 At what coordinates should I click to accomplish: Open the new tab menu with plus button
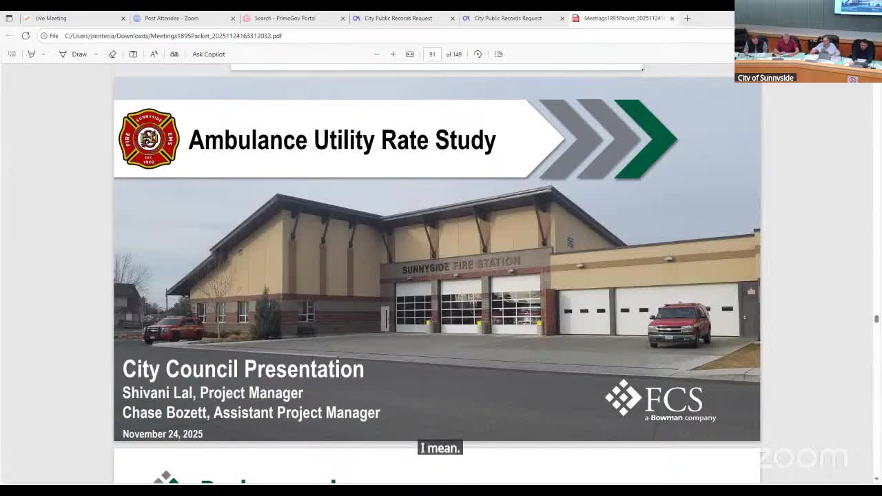click(687, 19)
